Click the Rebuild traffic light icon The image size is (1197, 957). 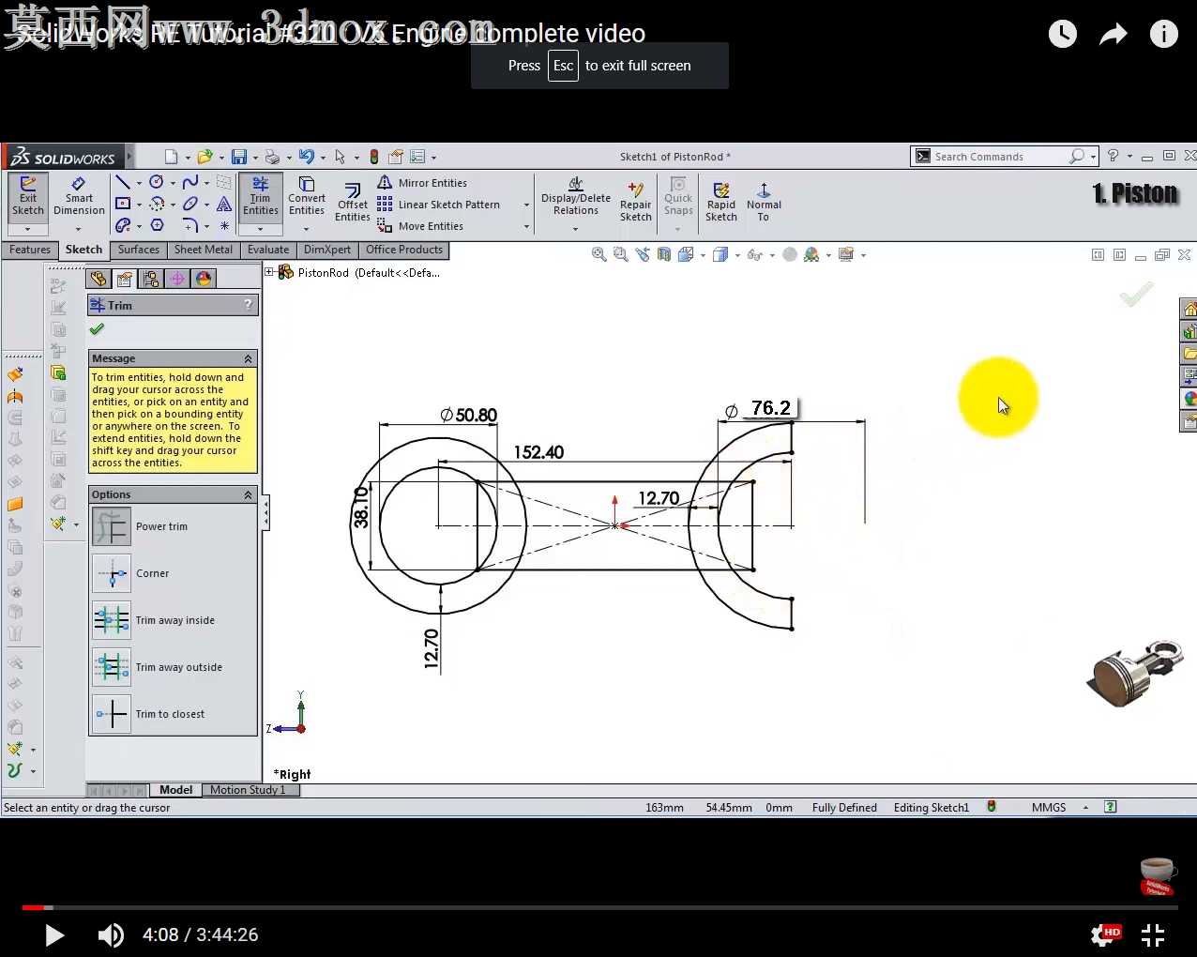(x=374, y=157)
